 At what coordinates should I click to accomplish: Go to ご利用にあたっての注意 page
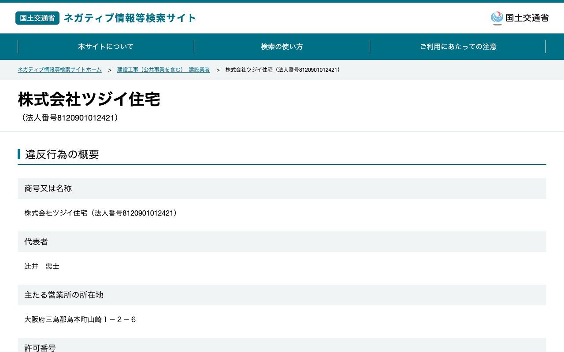click(x=458, y=47)
